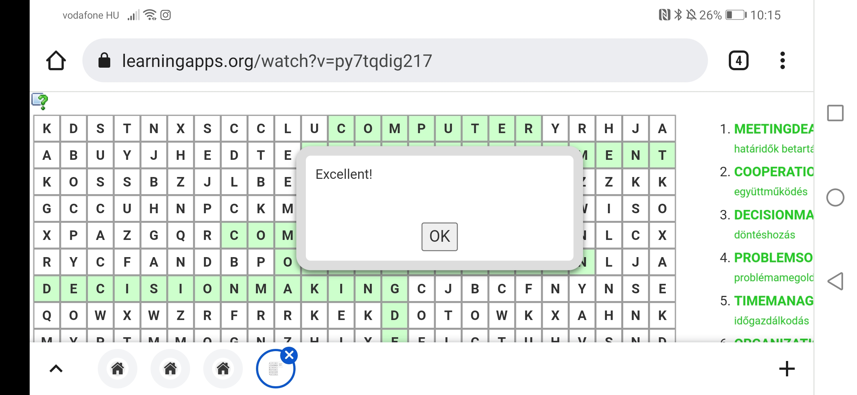Viewport: 857px width, 395px height.
Task: Tap Android home circle button
Action: (835, 197)
